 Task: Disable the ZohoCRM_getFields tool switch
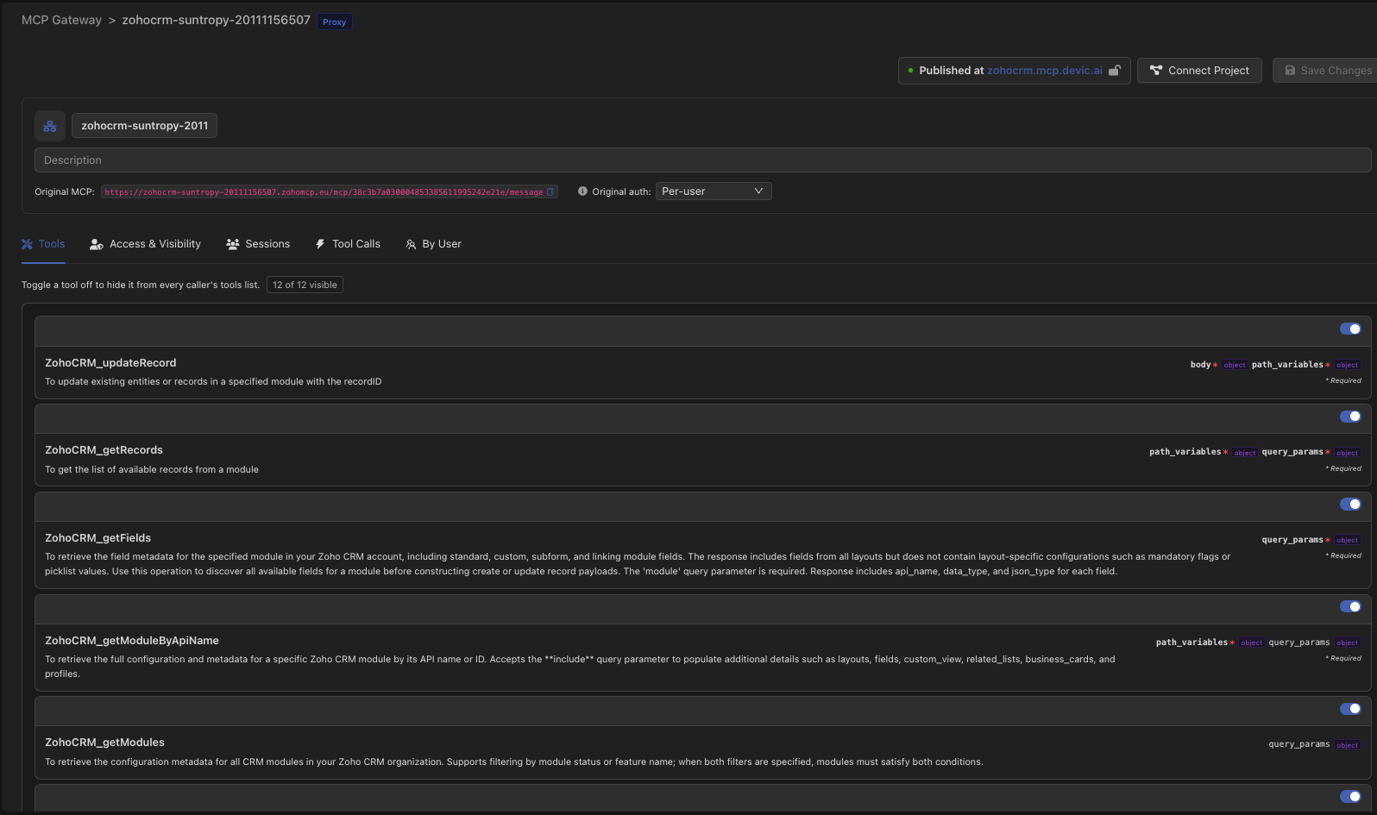click(x=1350, y=505)
